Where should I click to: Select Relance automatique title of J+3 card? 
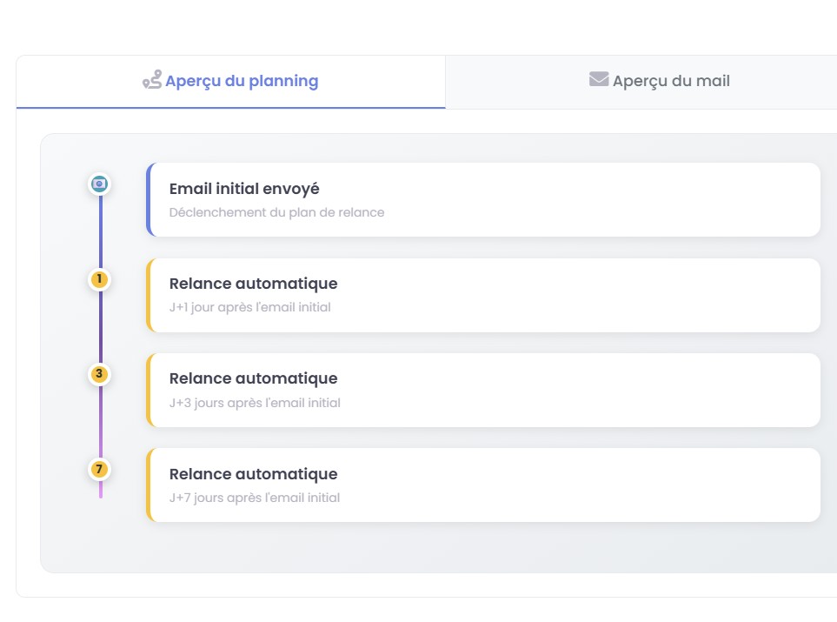(x=253, y=378)
